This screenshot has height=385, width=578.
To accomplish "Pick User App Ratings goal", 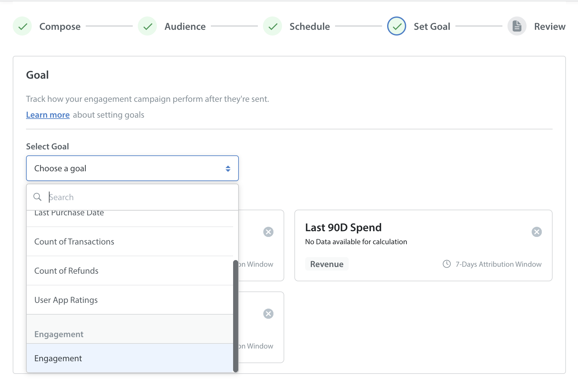I will pos(130,300).
